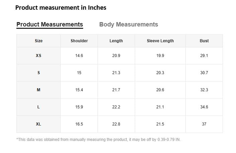Click the Sleeve Length column header
The image size is (236, 153).
click(x=160, y=41)
